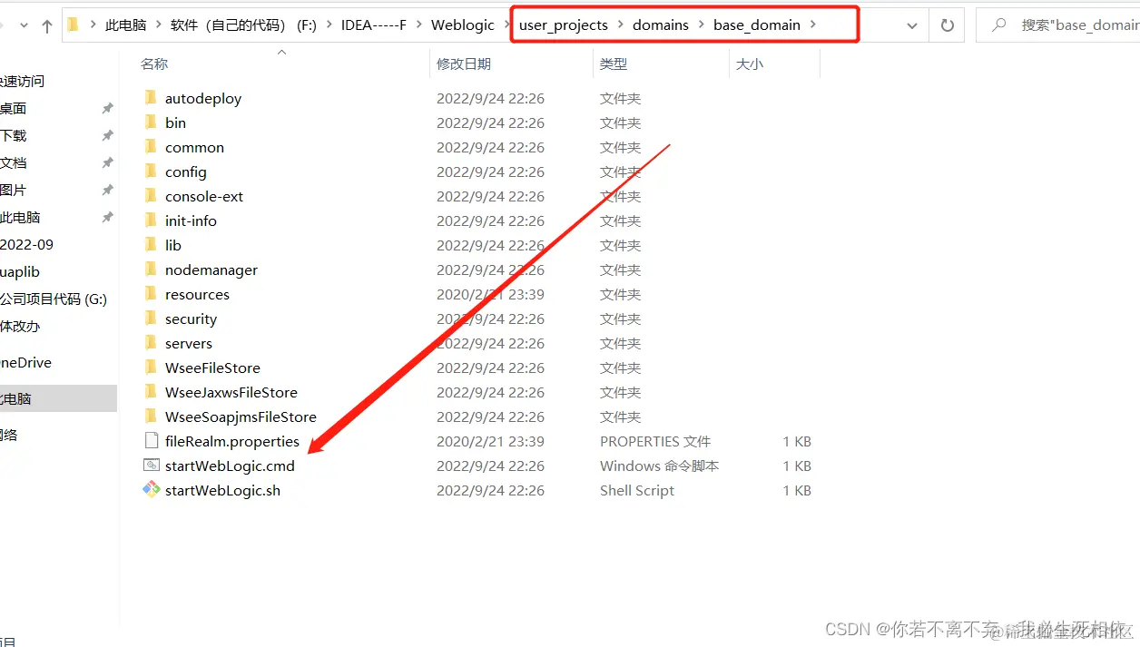Click Shell Script type cell

[x=637, y=490]
